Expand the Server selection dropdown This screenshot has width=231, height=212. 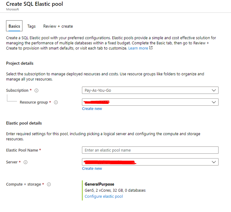[x=150, y=162]
